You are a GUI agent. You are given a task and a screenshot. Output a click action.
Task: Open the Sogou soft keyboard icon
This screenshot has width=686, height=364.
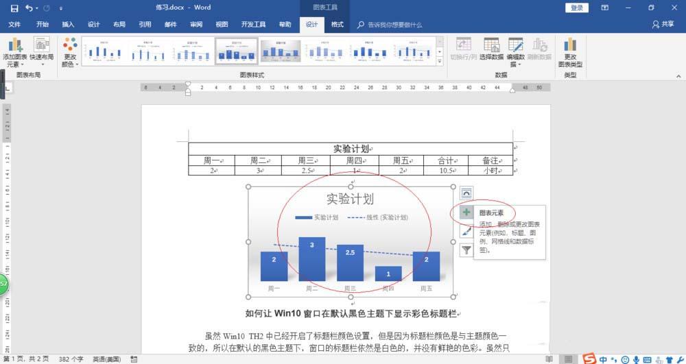tap(647, 359)
